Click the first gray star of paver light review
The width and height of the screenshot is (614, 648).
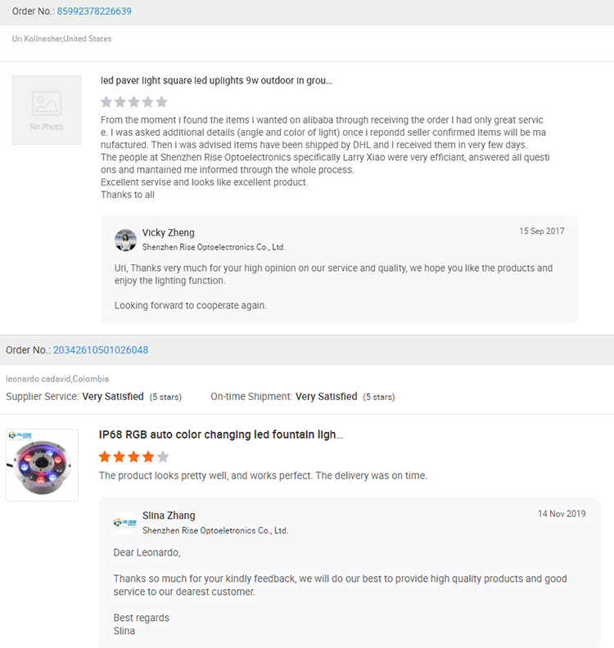(106, 101)
